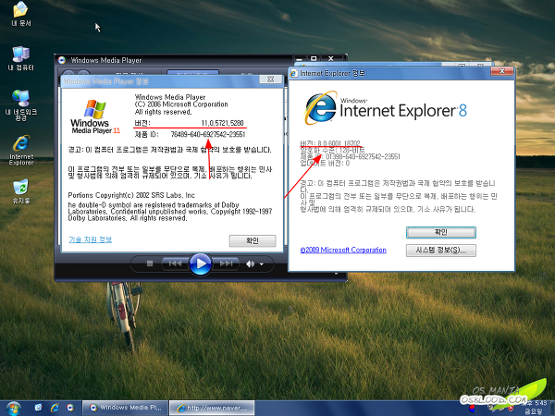Minimize the Windows Media Player window

point(300,58)
